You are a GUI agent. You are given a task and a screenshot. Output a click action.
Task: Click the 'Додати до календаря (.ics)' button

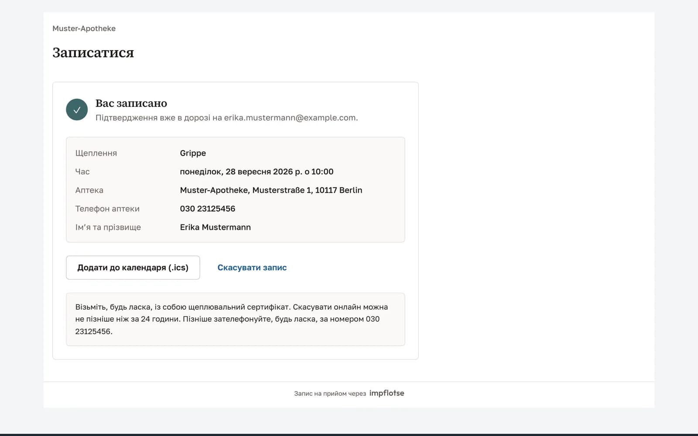(133, 268)
